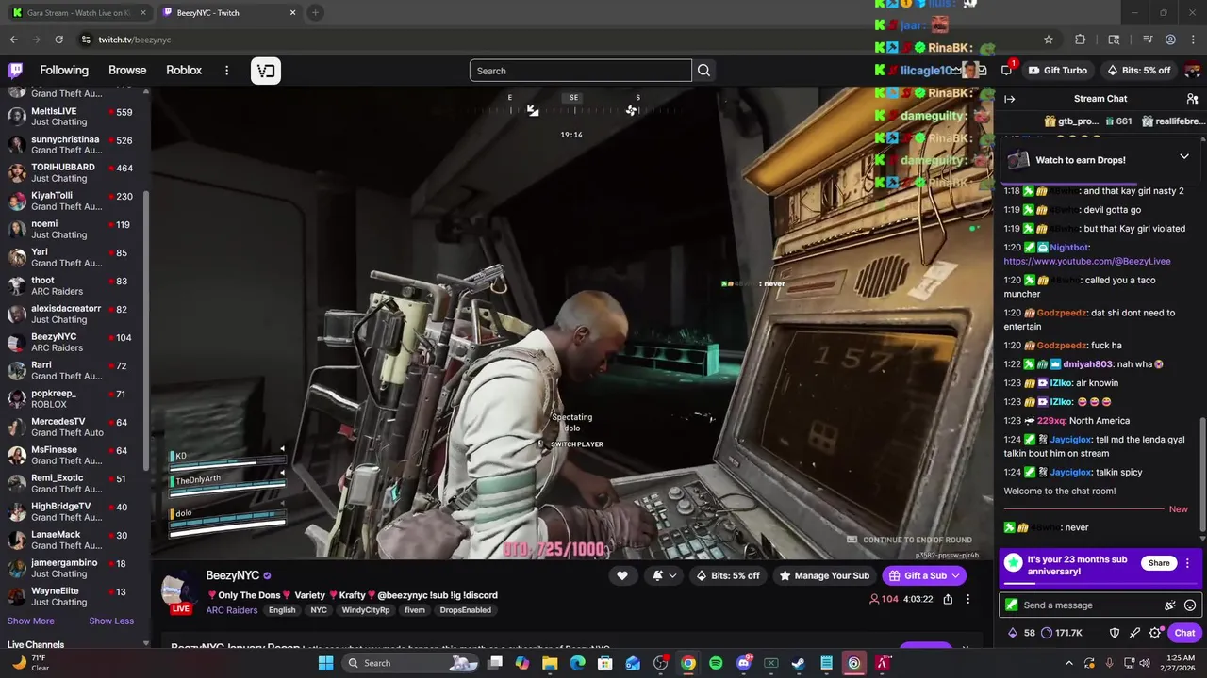The image size is (1207, 678).
Task: Open the user profile avatar menu
Action: [1192, 71]
